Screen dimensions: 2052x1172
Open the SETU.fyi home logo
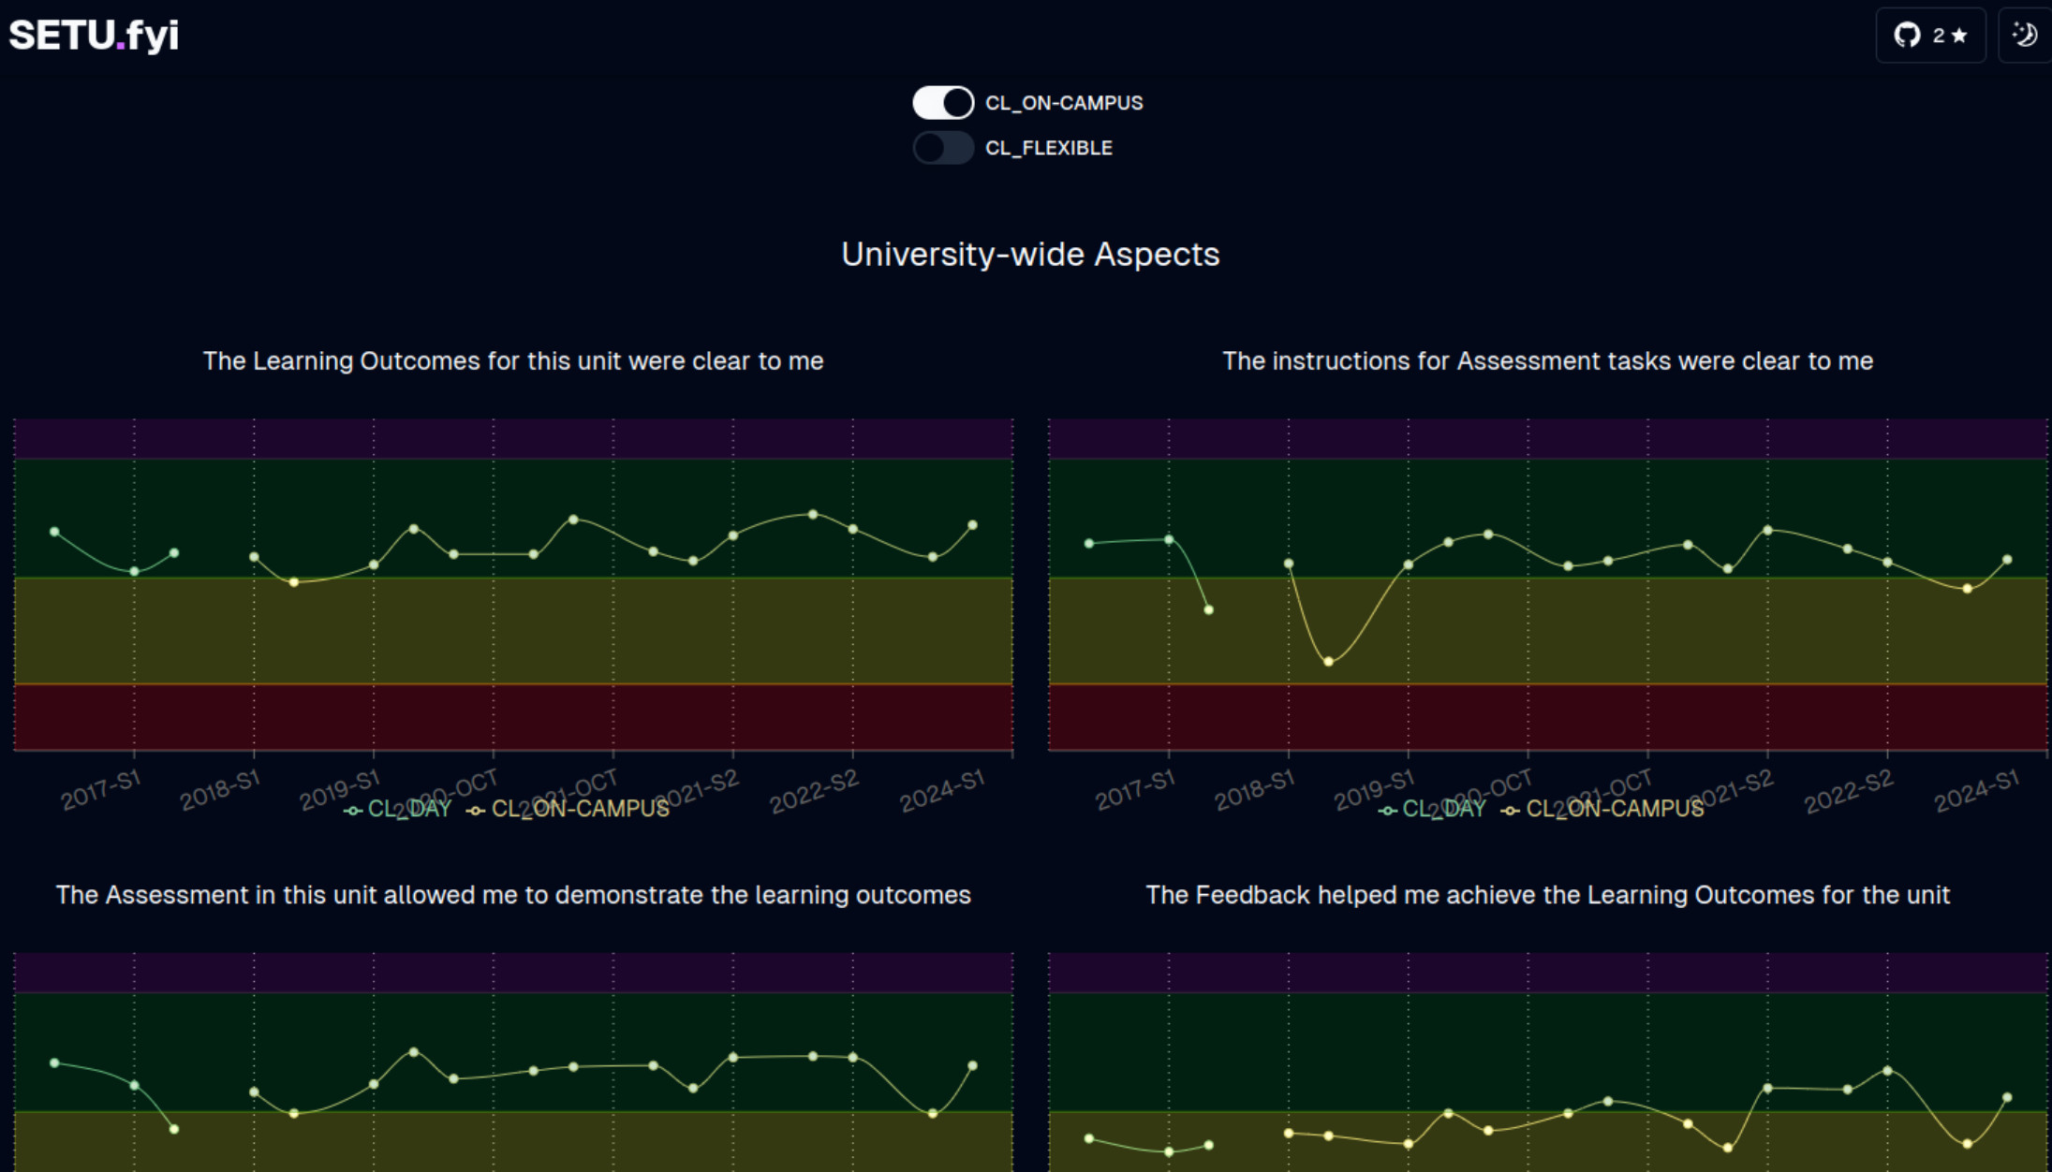pyautogui.click(x=94, y=36)
